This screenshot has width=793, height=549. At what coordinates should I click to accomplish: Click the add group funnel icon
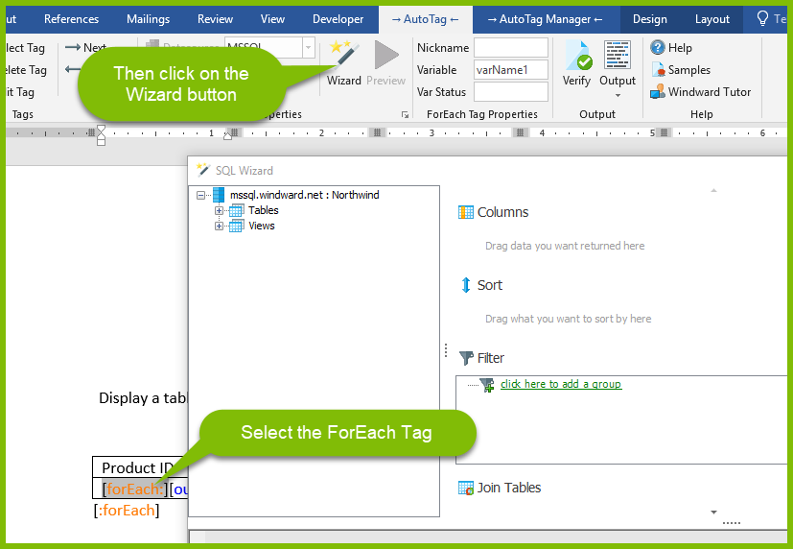point(487,385)
